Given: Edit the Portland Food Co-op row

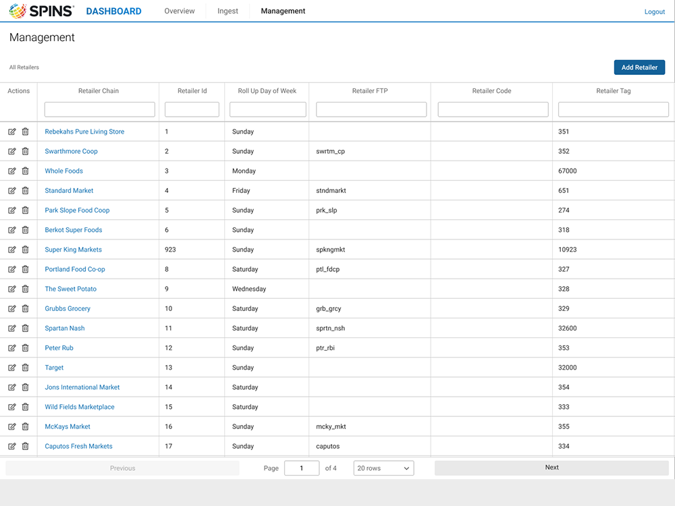Looking at the screenshot, I should pos(12,269).
